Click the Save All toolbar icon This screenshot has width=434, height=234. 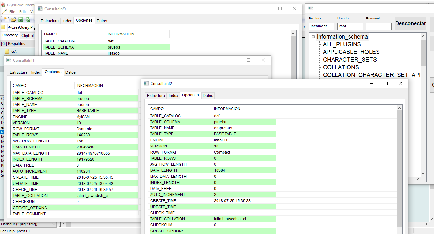28,20
